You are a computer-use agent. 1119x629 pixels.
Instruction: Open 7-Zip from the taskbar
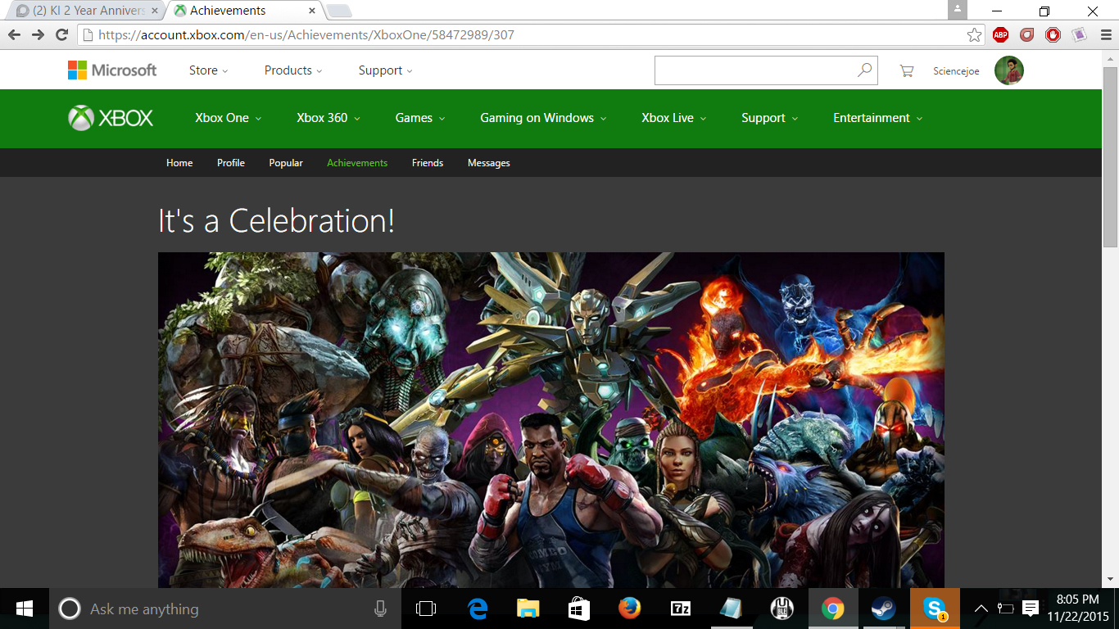click(680, 609)
